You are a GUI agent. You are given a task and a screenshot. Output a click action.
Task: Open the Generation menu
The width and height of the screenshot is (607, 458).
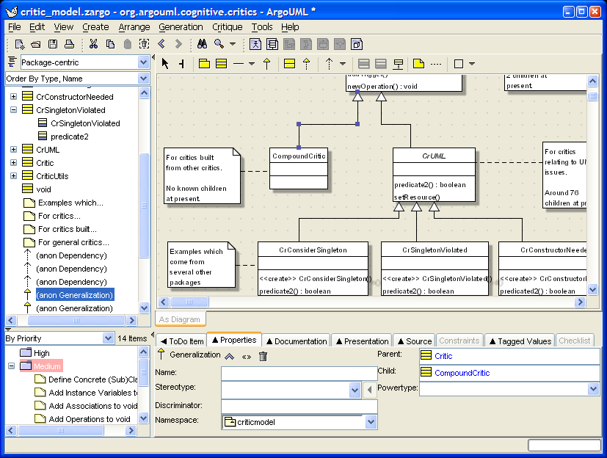tap(181, 27)
